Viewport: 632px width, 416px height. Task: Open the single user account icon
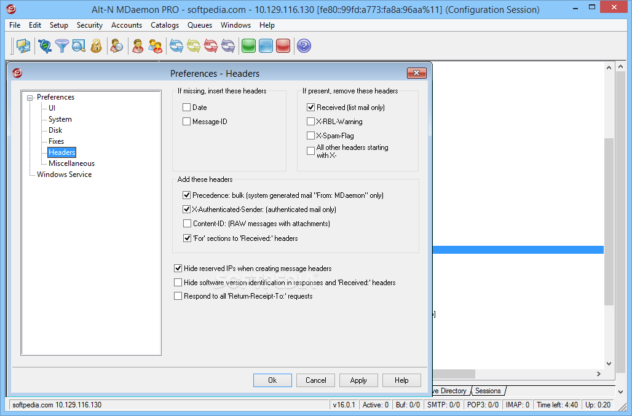(x=138, y=46)
